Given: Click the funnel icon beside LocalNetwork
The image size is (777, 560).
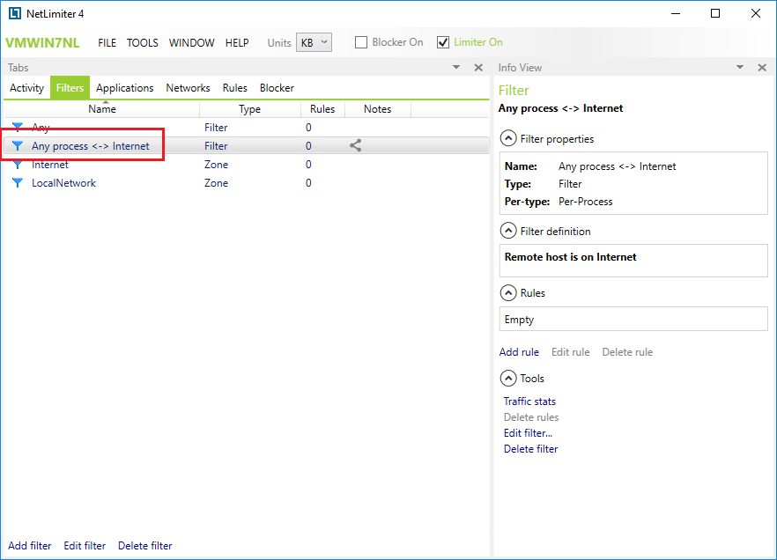Looking at the screenshot, I should coord(17,183).
